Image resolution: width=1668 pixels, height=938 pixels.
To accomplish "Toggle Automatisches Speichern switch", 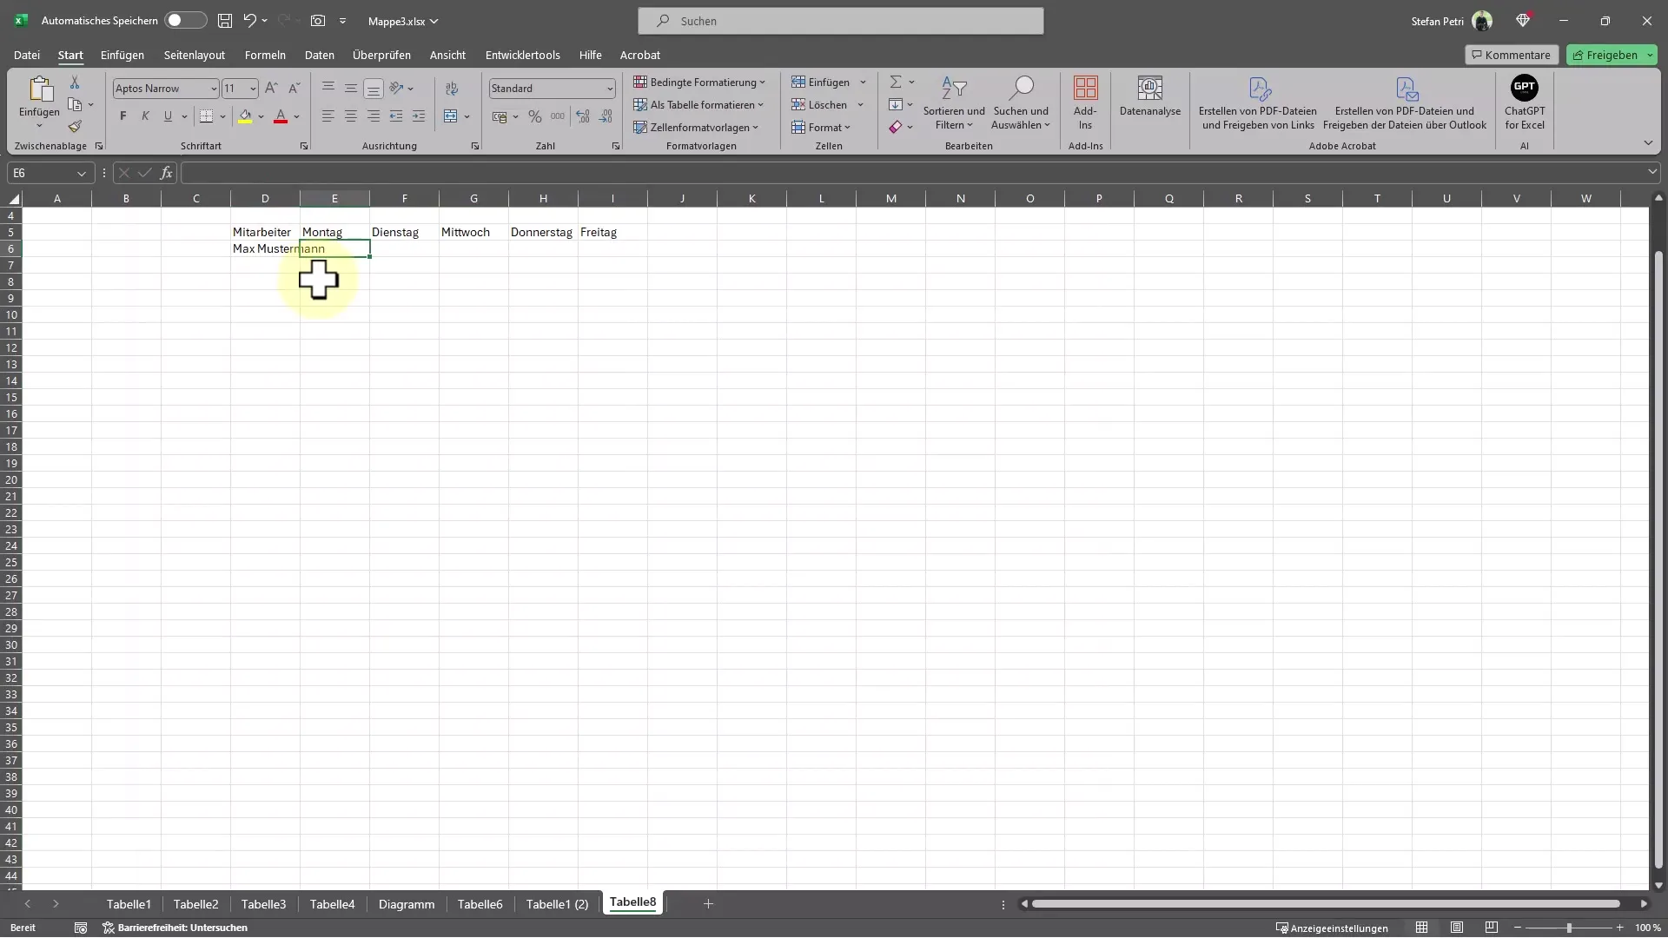I will (182, 21).
